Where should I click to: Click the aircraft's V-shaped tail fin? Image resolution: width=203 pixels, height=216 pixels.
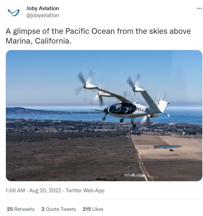point(163,106)
